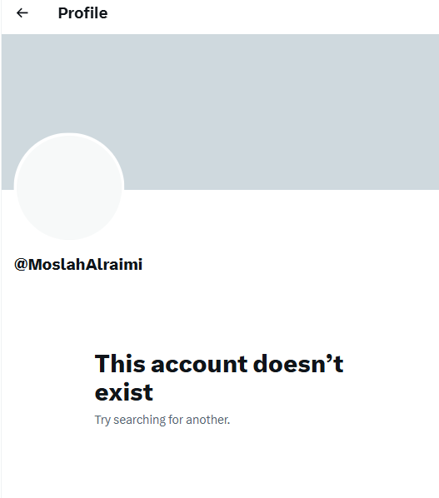Click the word 'This' starting the heading
This screenshot has width=439, height=498.
120,364
